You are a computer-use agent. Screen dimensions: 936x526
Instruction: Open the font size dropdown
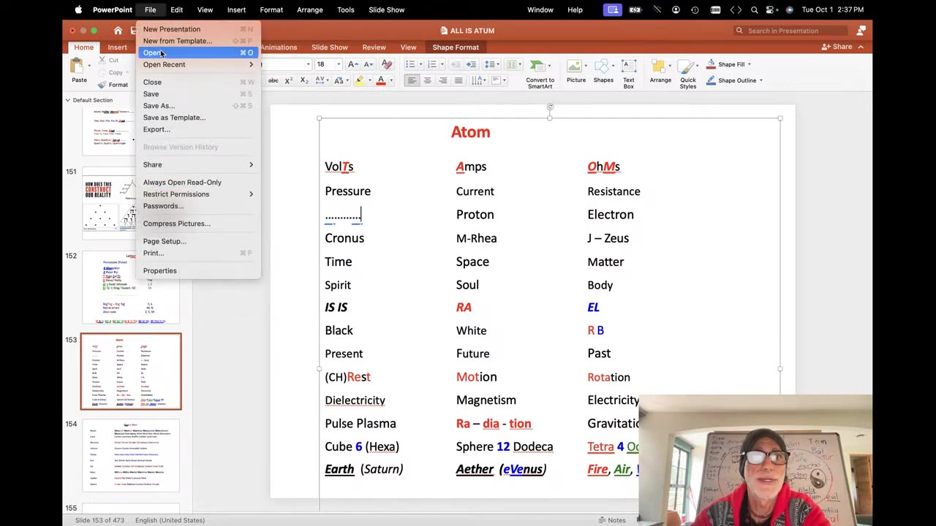339,64
